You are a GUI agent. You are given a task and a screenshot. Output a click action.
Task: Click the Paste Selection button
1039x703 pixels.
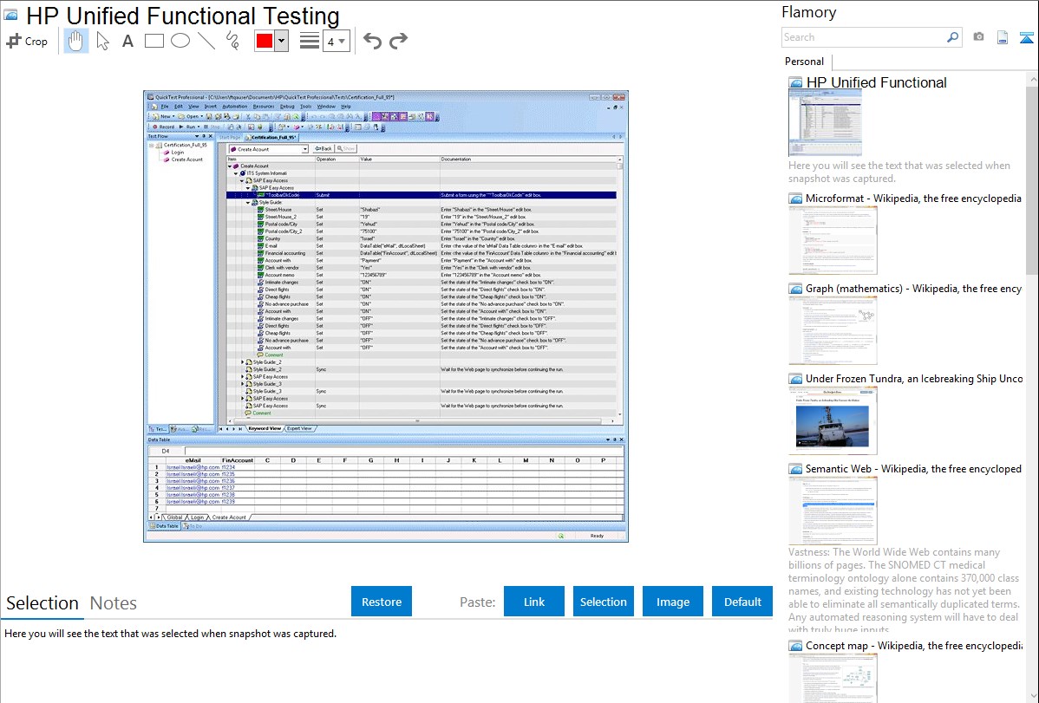(x=604, y=602)
